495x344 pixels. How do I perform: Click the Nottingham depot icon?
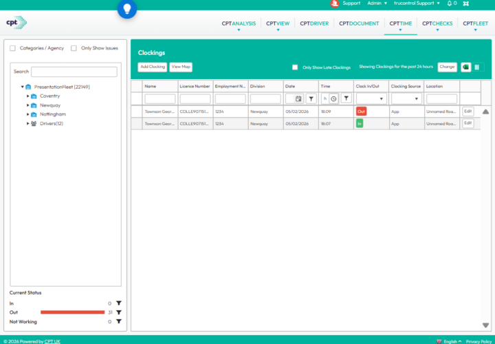pyautogui.click(x=34, y=114)
